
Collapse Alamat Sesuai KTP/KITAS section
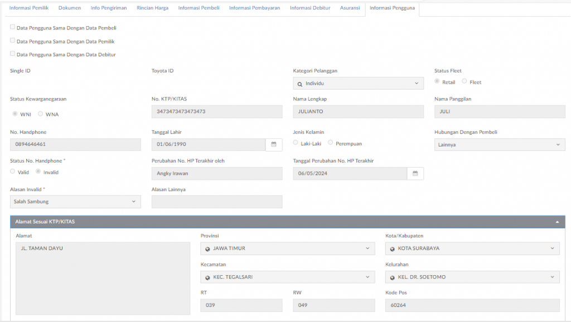click(557, 222)
